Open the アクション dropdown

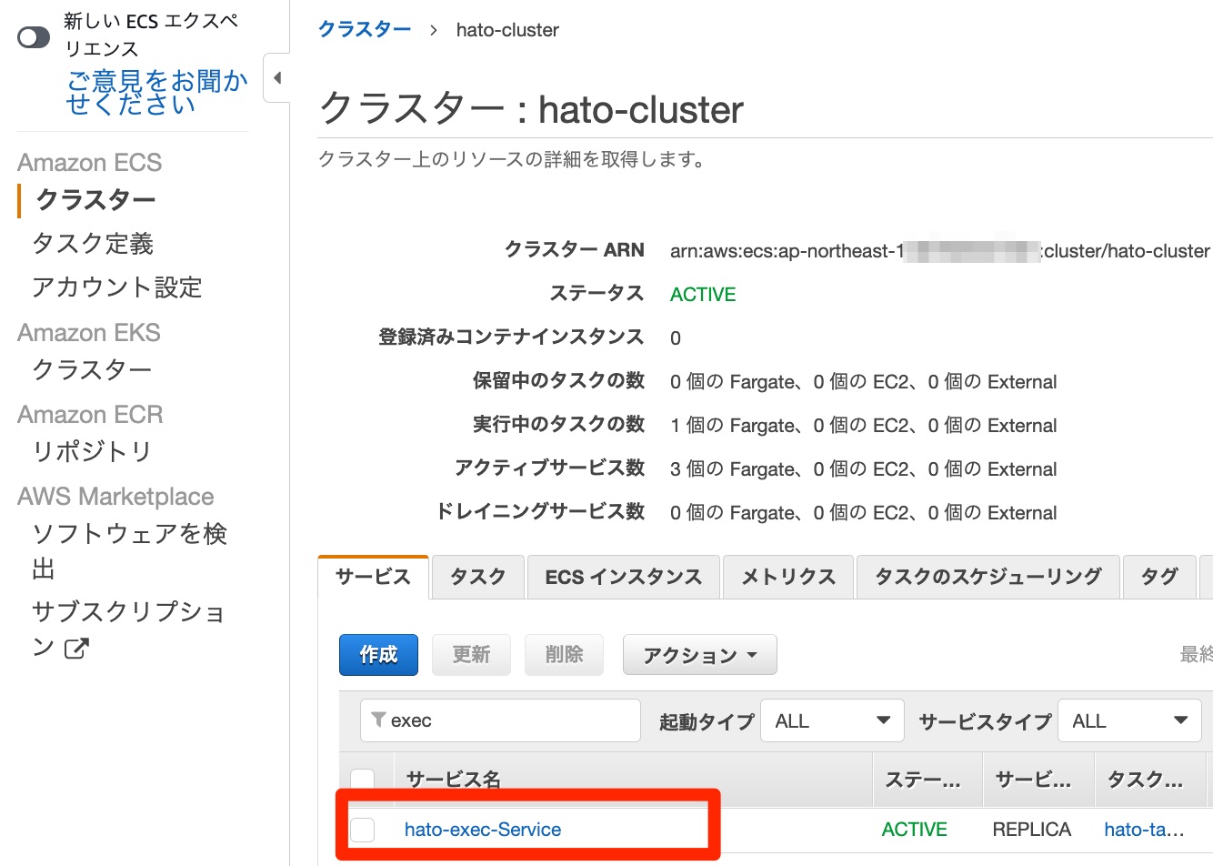click(699, 654)
